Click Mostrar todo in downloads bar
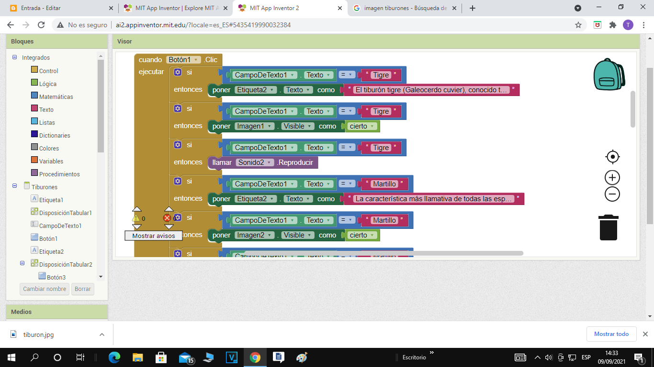This screenshot has height=367, width=654. [x=611, y=334]
